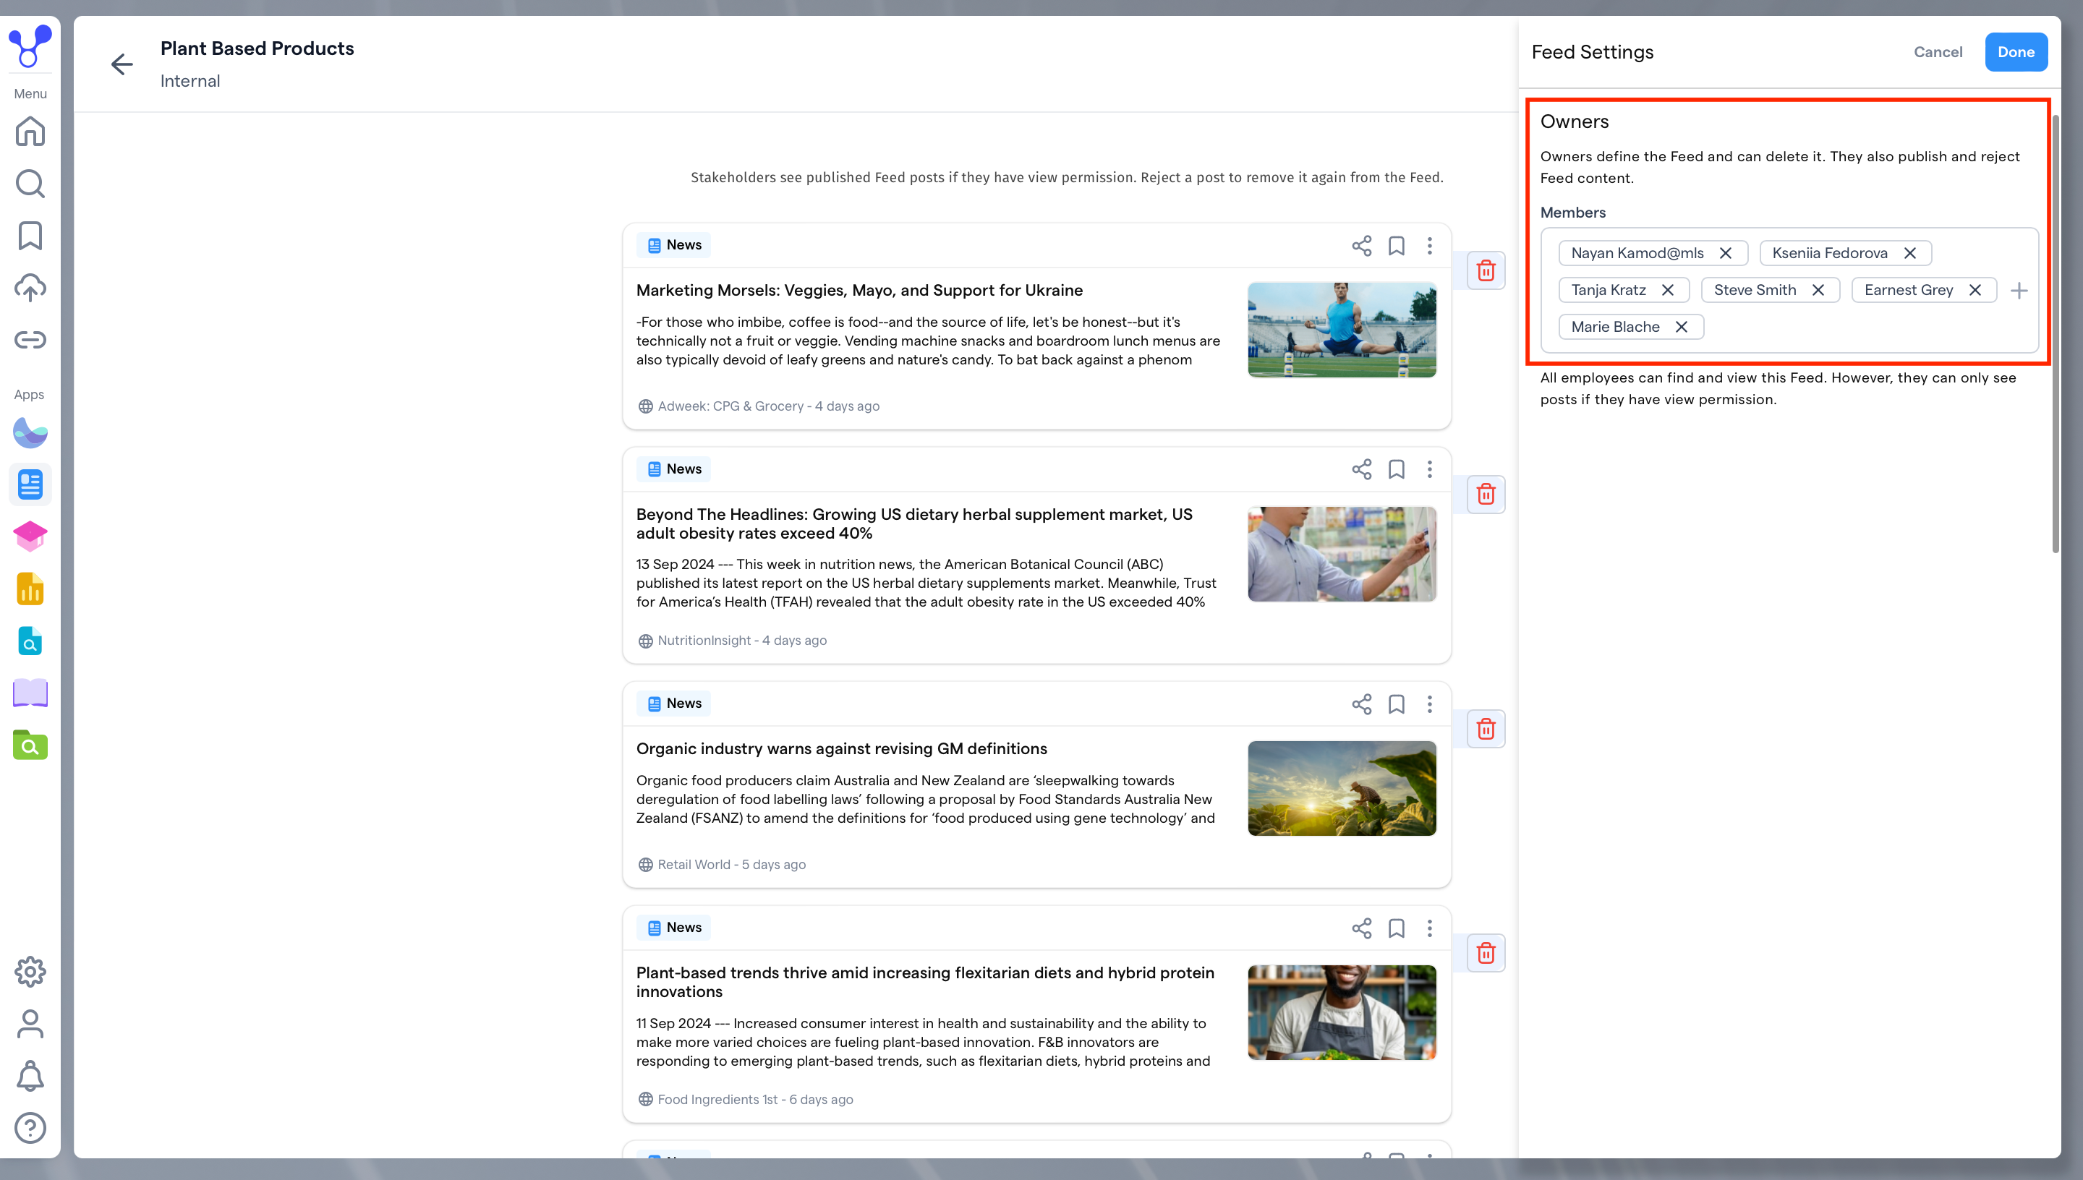The width and height of the screenshot is (2083, 1180).
Task: Open the user profile icon in the sidebar
Action: [30, 1024]
